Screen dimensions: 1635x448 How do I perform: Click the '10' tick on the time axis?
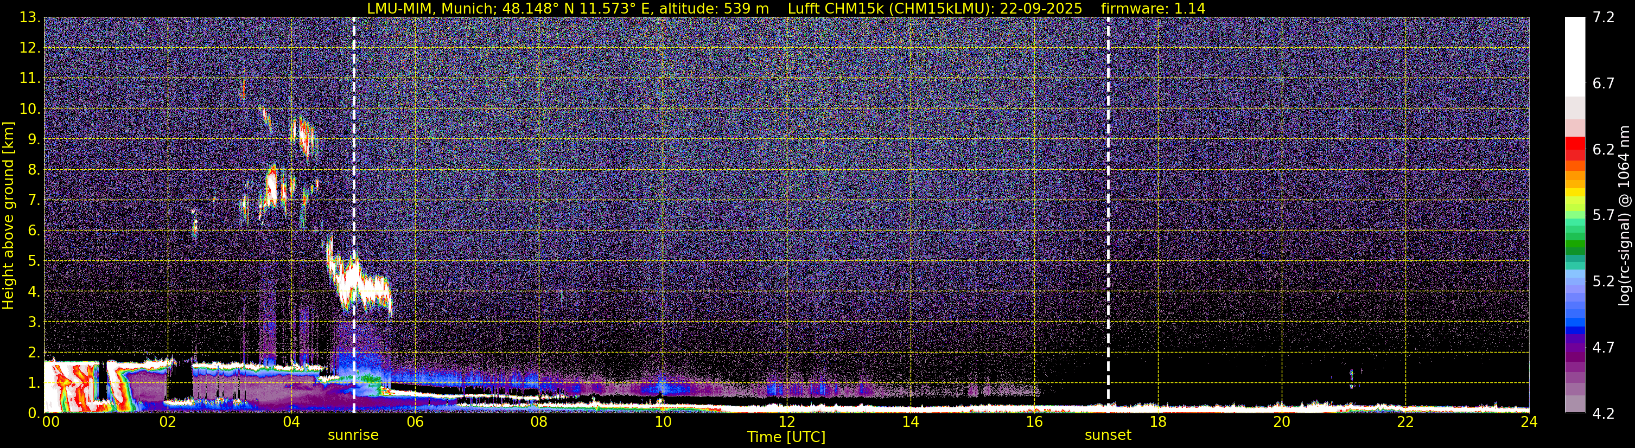[663, 422]
